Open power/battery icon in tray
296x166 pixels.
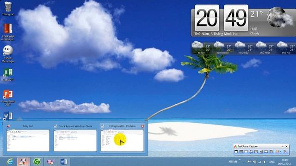pyautogui.click(x=254, y=162)
